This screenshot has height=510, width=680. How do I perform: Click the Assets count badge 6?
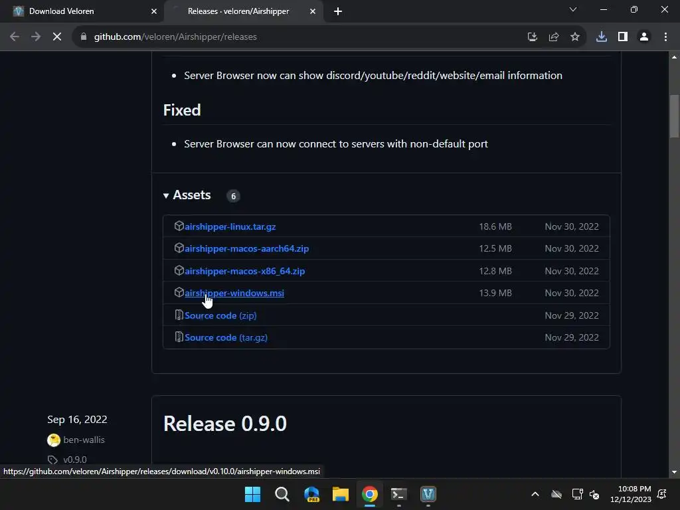pos(233,196)
